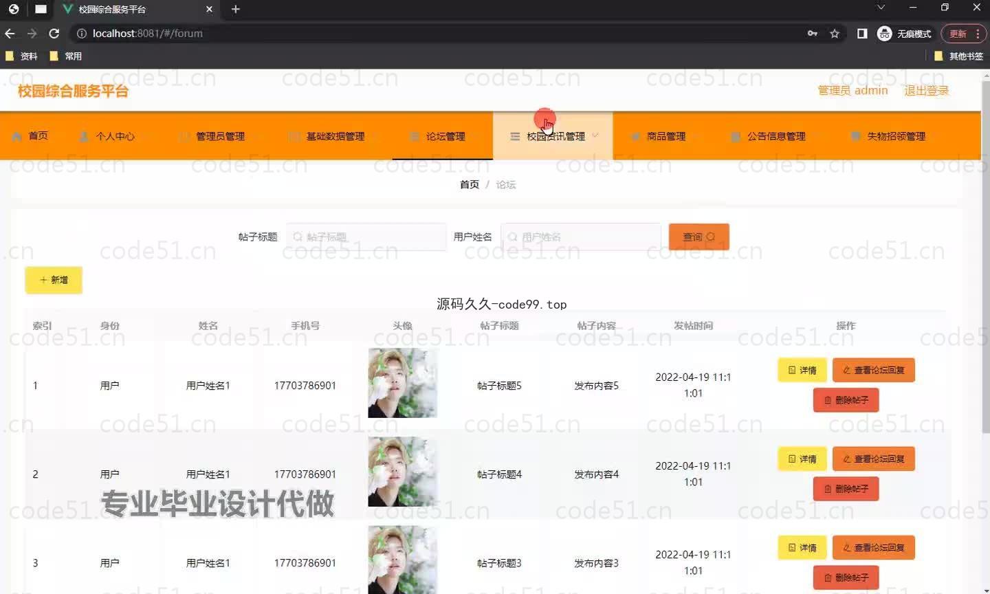
Task: Click 管理员 admin account link
Action: 852,91
